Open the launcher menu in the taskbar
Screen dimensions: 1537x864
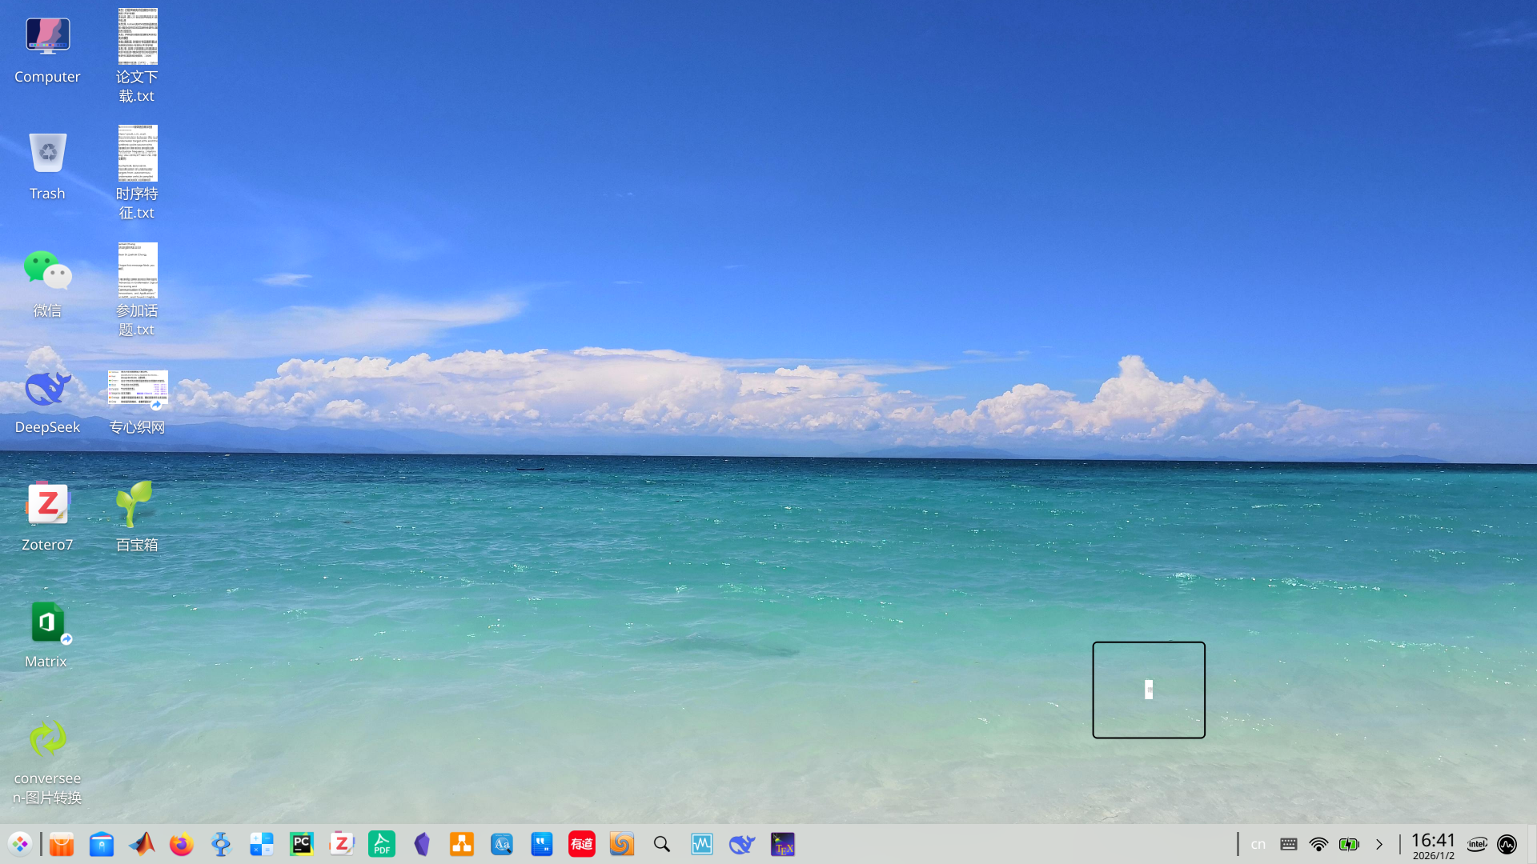pos(20,844)
